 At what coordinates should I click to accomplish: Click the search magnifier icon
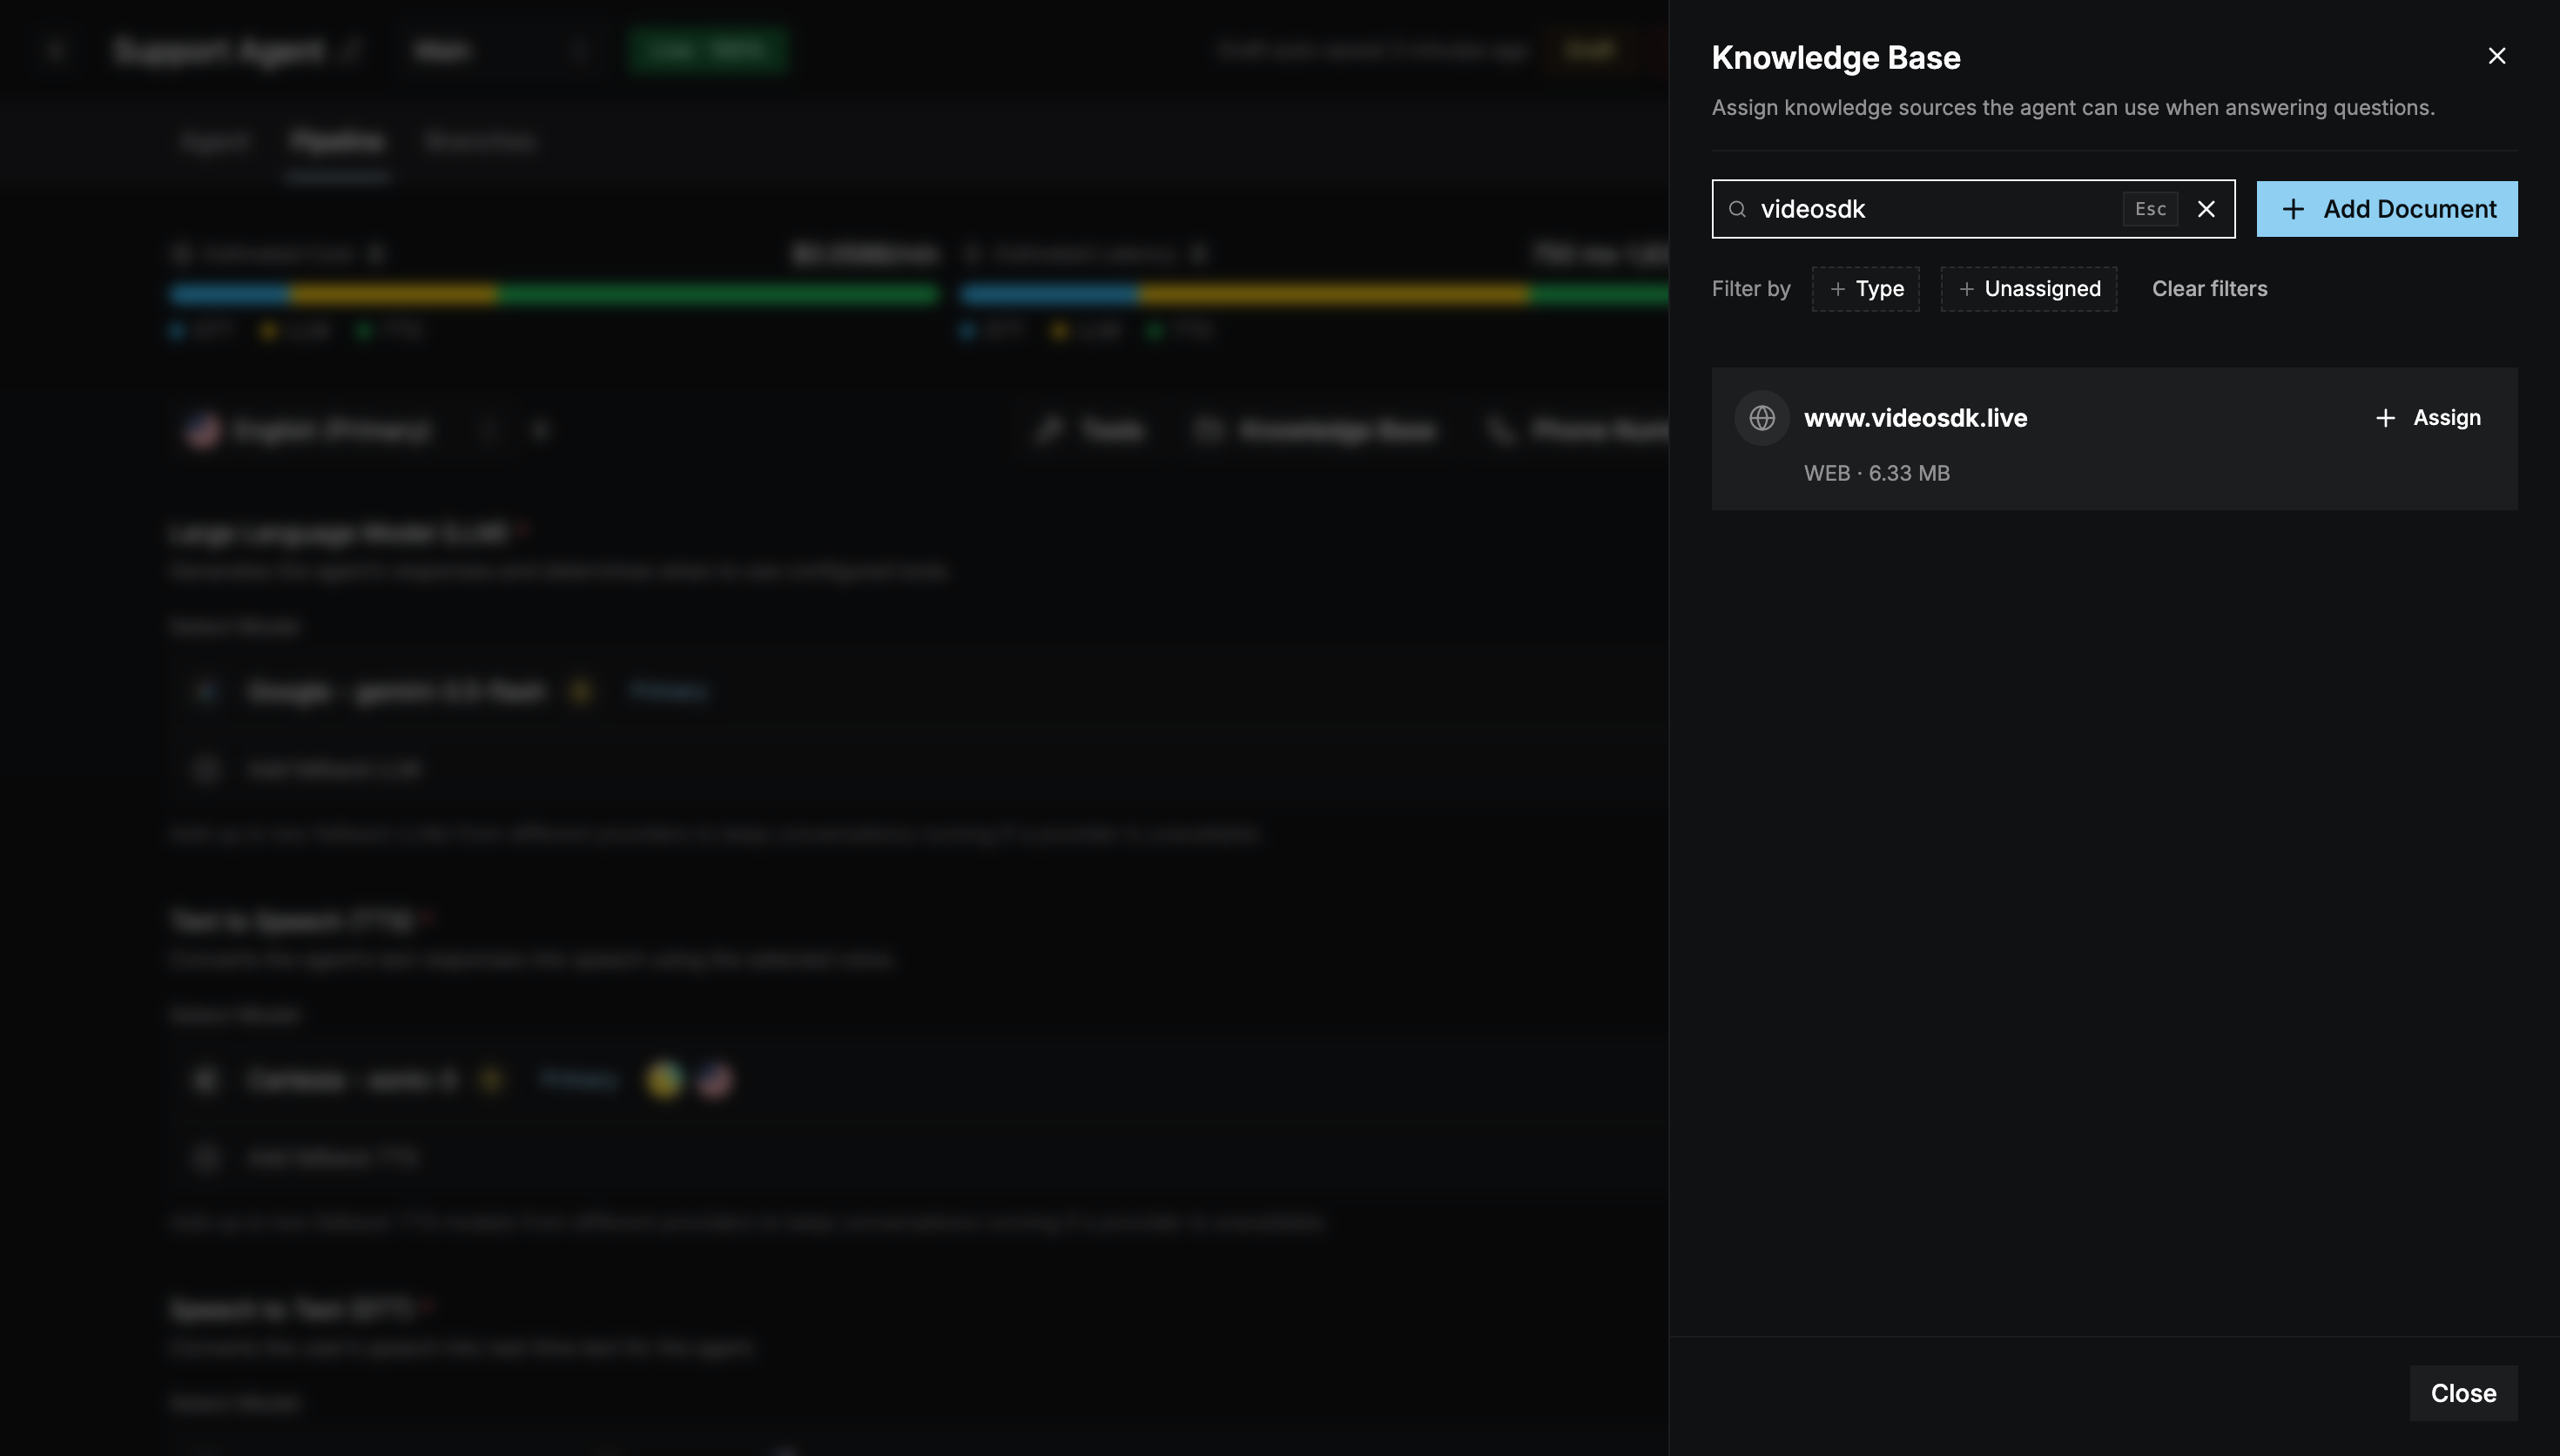[1737, 209]
